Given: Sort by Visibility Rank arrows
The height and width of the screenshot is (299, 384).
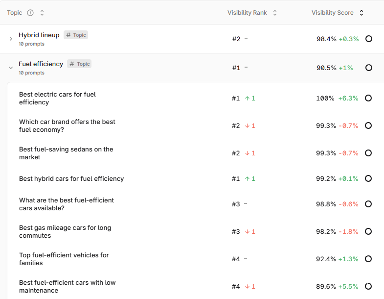Looking at the screenshot, I should tap(275, 13).
